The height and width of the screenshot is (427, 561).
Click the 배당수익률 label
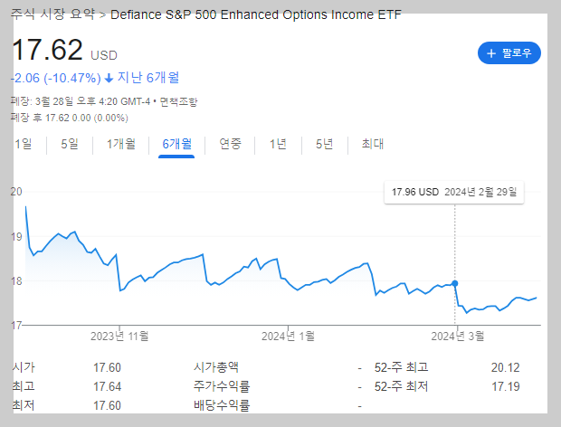(x=222, y=405)
